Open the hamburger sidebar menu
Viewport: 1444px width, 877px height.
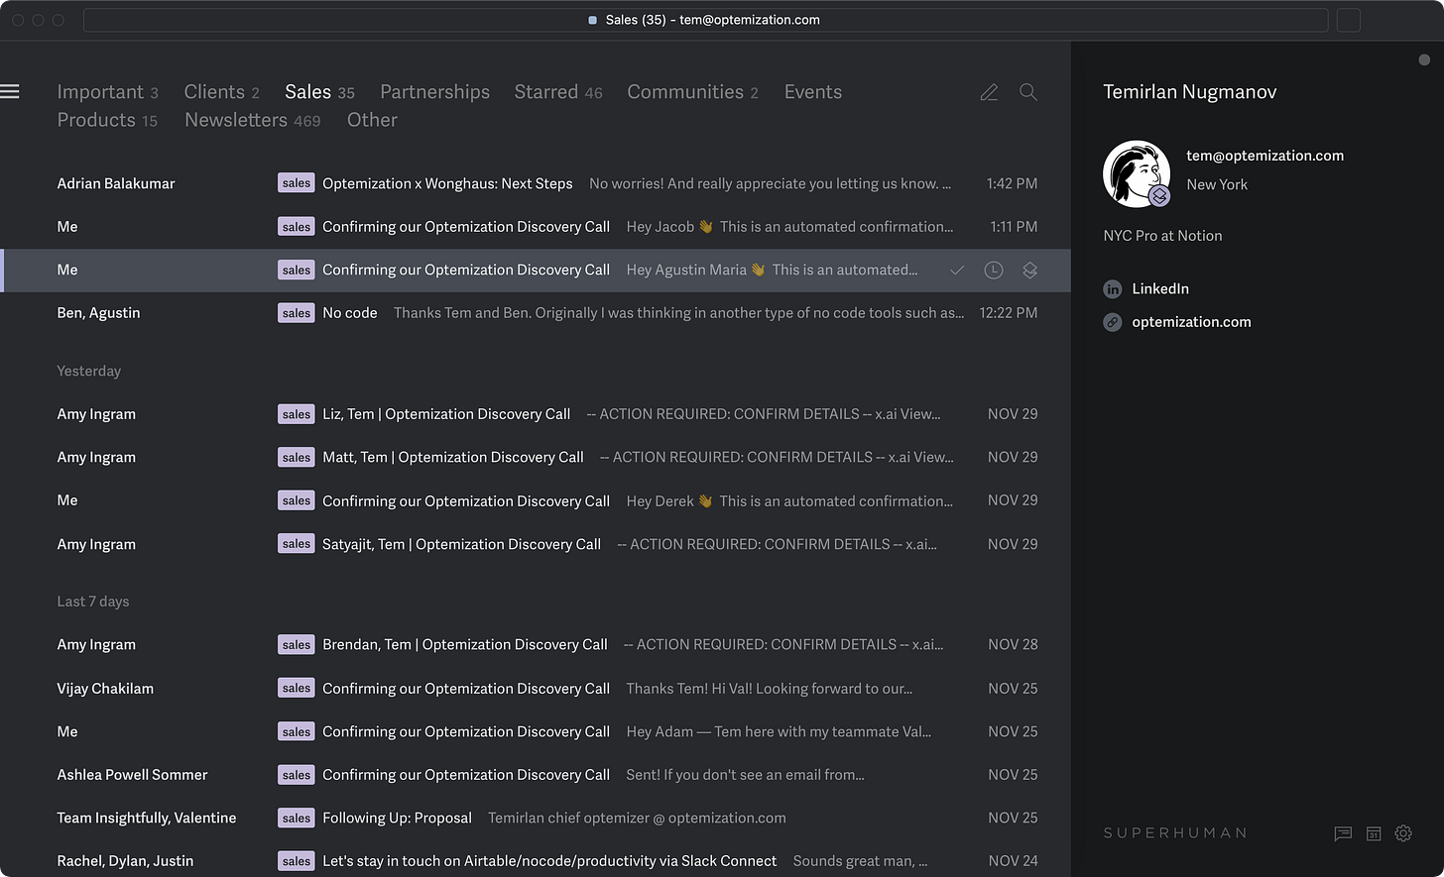pos(10,92)
